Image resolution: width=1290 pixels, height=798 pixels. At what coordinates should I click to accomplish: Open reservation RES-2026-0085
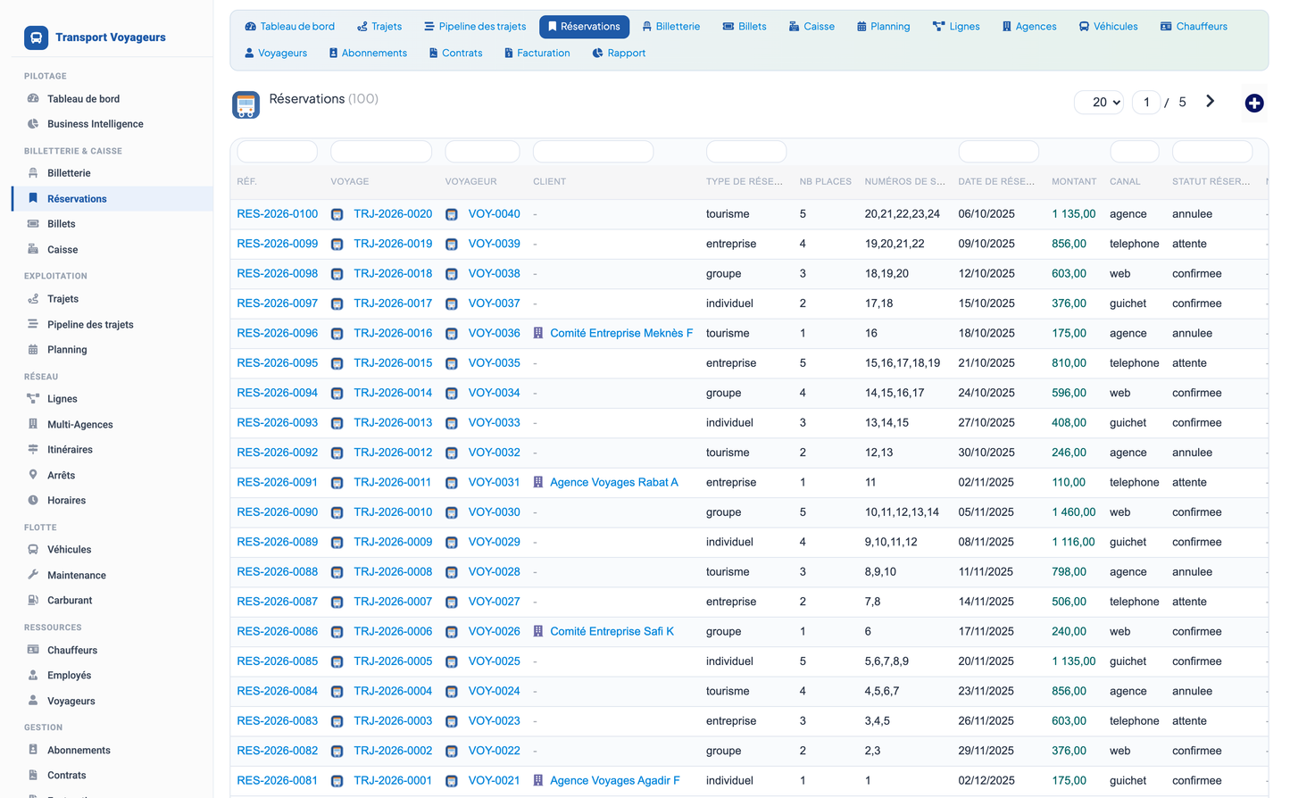277,661
